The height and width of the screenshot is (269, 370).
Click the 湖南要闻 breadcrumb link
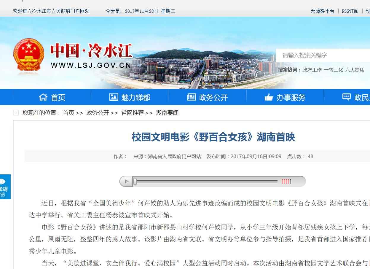(x=167, y=113)
